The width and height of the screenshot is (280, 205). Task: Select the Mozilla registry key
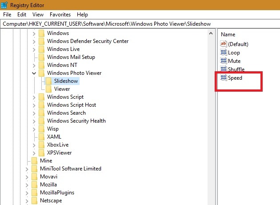(x=48, y=185)
